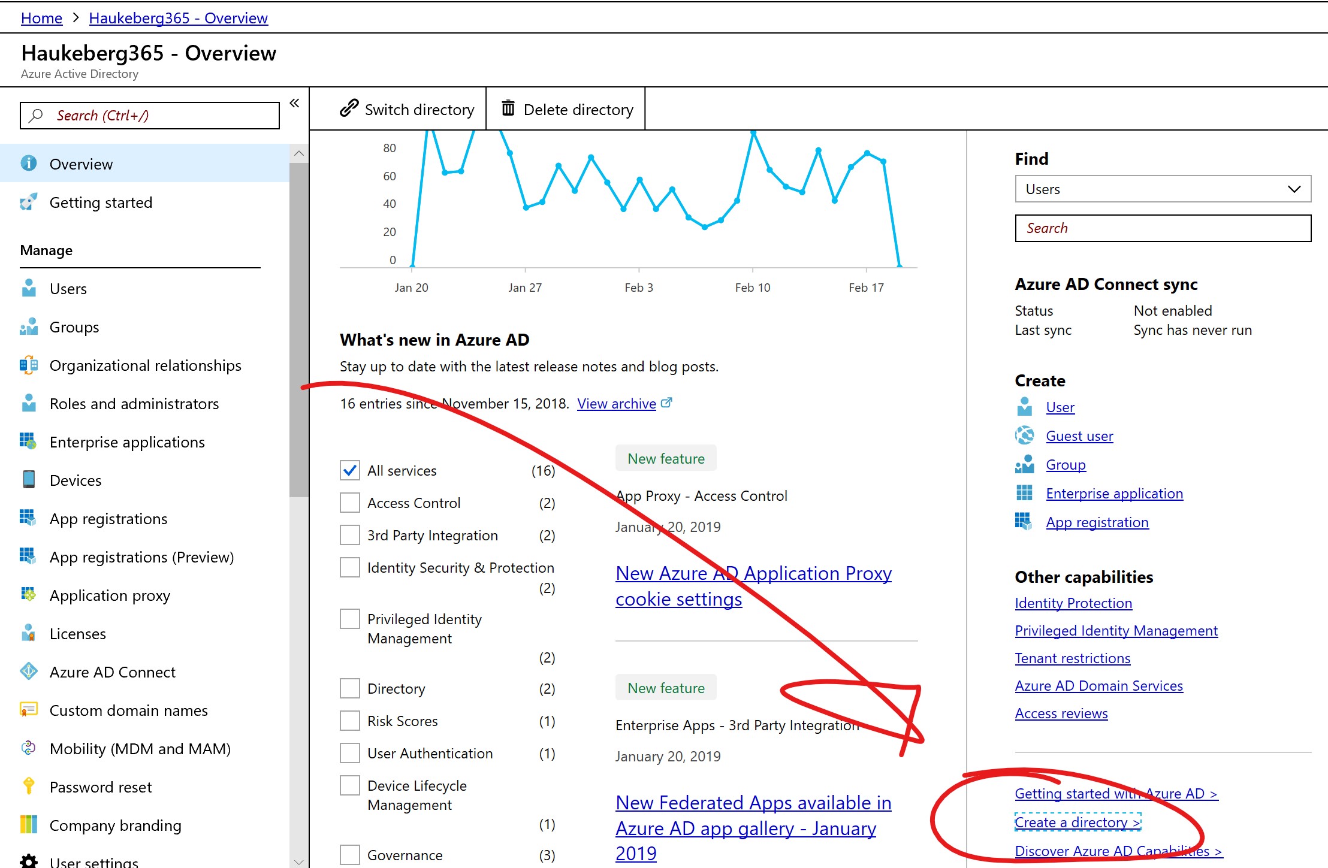The image size is (1328, 868).
Task: Click the Devices icon in sidebar
Action: point(28,480)
